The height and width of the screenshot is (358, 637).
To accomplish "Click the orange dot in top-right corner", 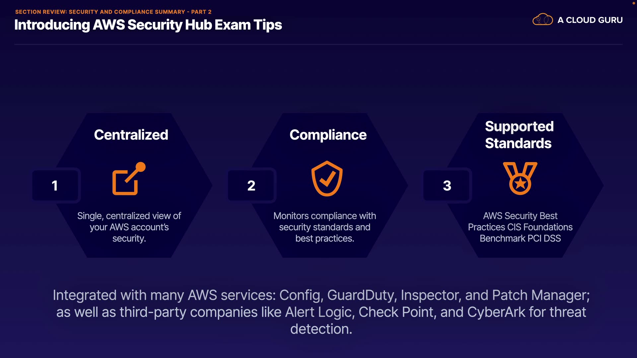I will click(634, 3).
